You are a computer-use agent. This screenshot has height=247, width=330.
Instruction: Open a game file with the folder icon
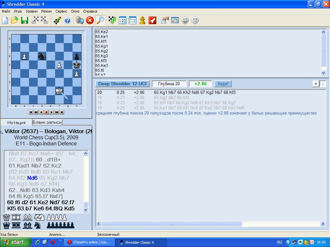[x=15, y=21]
